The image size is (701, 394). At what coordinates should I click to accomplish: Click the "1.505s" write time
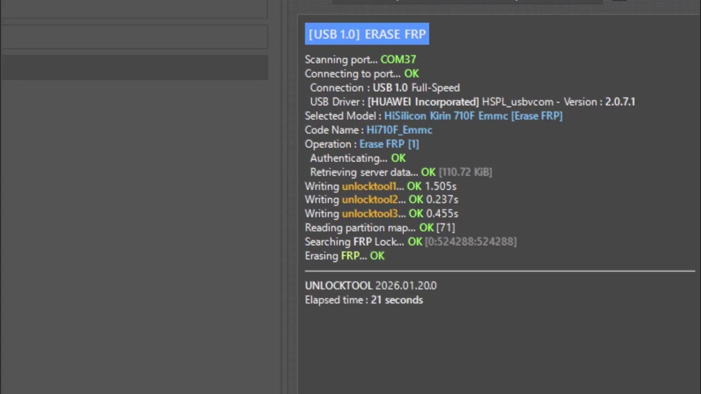pyautogui.click(x=441, y=187)
